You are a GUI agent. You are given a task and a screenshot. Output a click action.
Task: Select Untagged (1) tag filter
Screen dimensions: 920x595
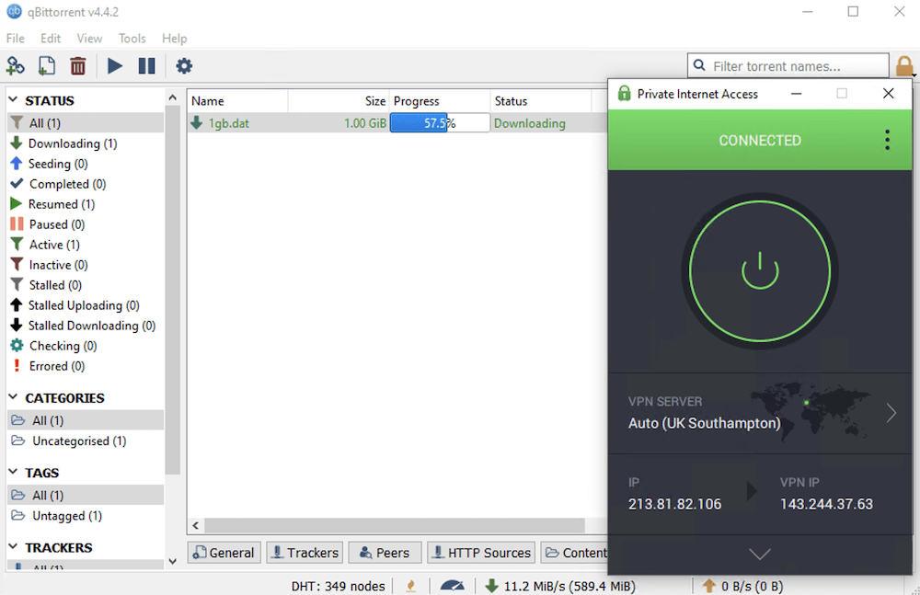(x=86, y=515)
